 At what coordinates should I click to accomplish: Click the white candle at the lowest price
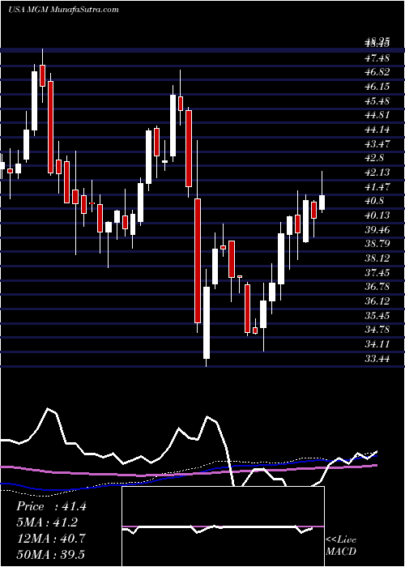pos(207,322)
